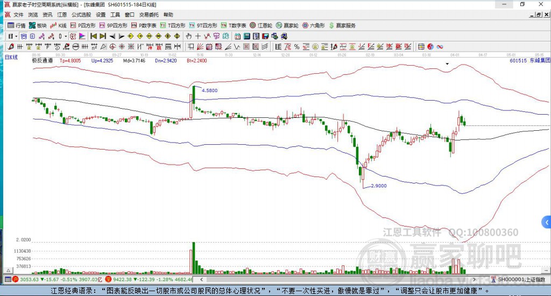Click the circled plus target icon
Screen dimensions: 551x296
[x=112, y=47]
